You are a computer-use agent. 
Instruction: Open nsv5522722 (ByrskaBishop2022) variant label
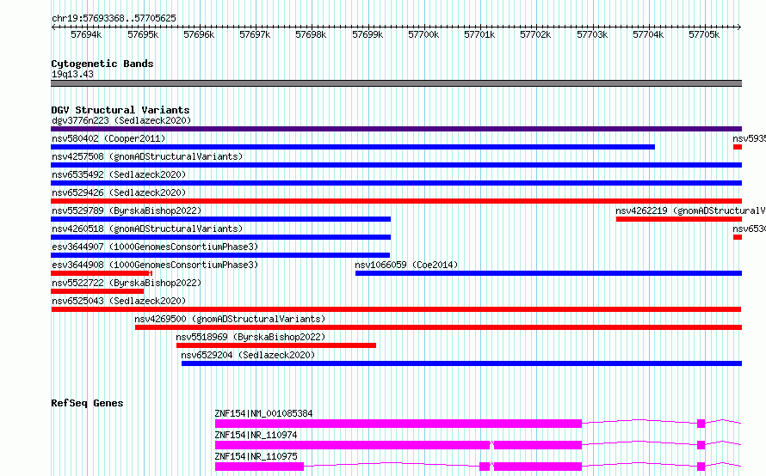pos(127,283)
